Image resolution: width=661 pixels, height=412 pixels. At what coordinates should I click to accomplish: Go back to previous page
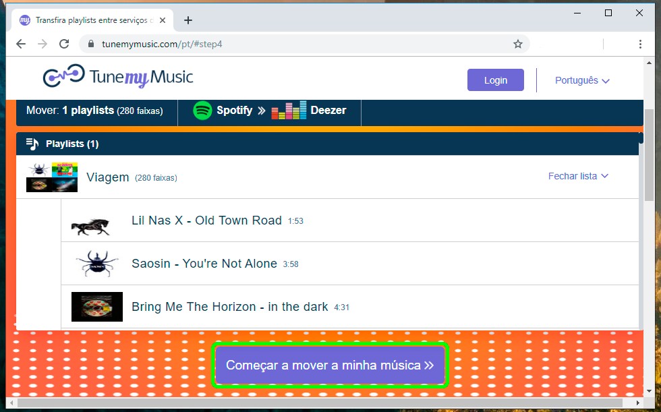(21, 44)
